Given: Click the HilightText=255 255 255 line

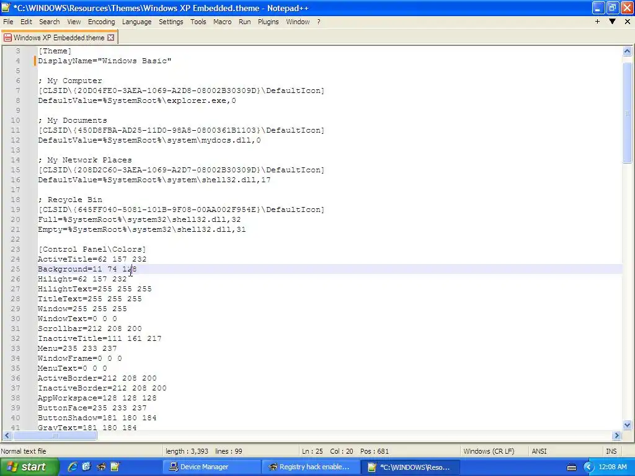Looking at the screenshot, I should coord(95,289).
